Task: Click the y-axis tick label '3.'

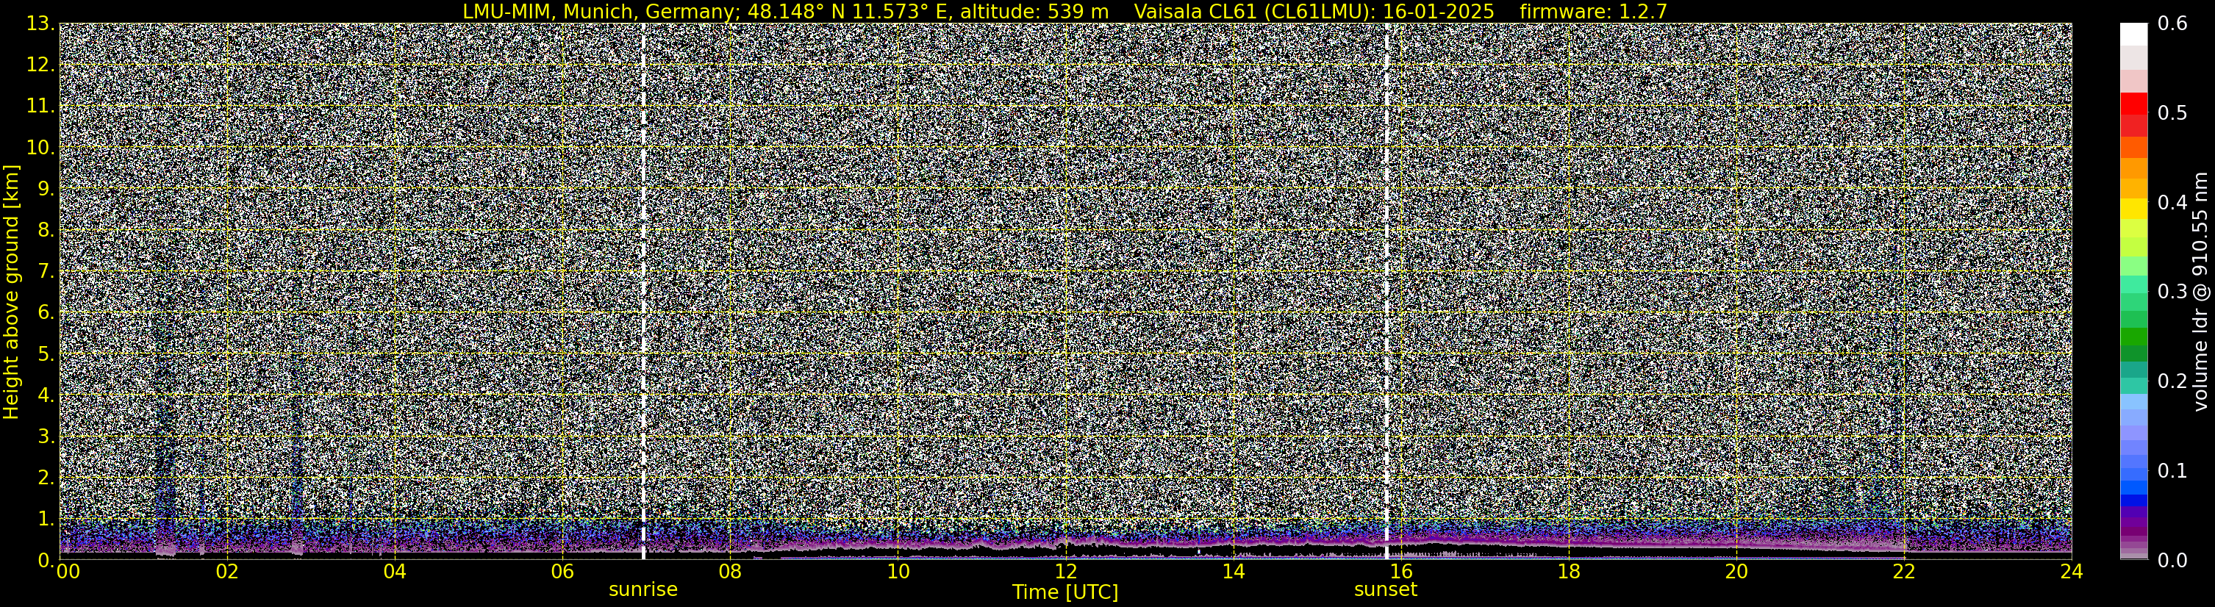Action: point(46,437)
